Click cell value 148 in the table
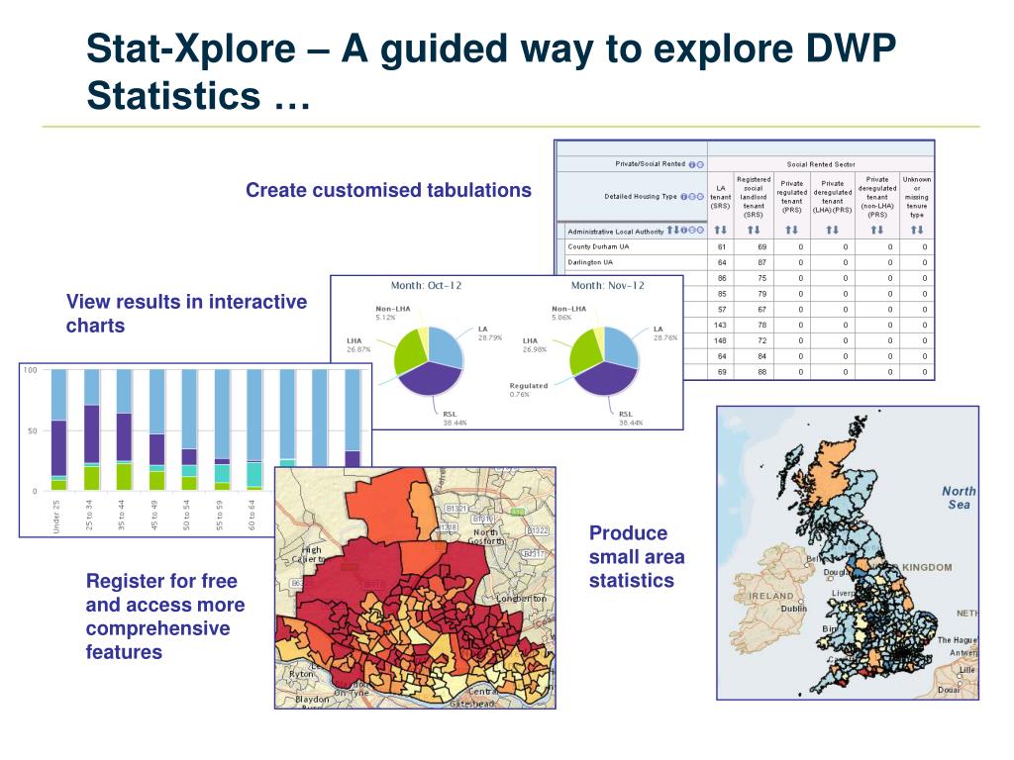 [721, 340]
